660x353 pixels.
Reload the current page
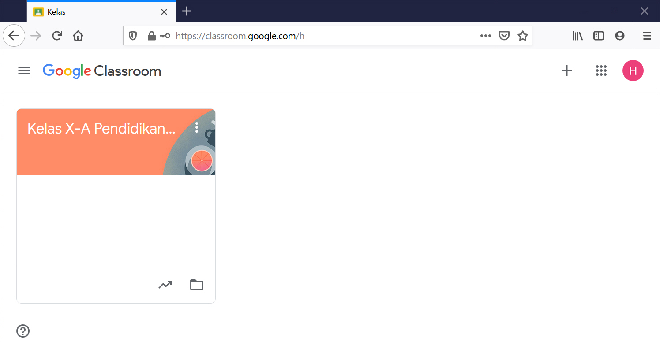pos(57,36)
